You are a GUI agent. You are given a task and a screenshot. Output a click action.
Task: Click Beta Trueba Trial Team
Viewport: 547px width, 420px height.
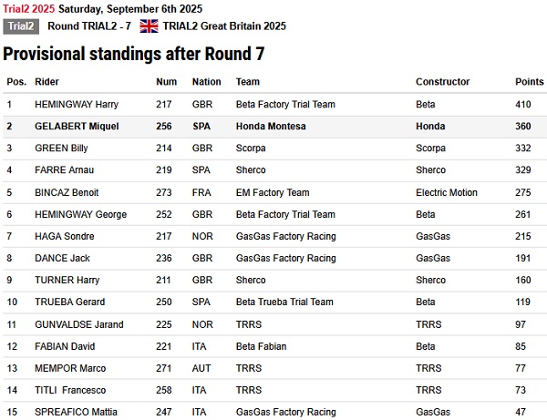point(284,302)
